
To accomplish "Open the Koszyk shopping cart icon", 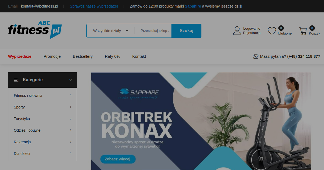I will tap(303, 31).
